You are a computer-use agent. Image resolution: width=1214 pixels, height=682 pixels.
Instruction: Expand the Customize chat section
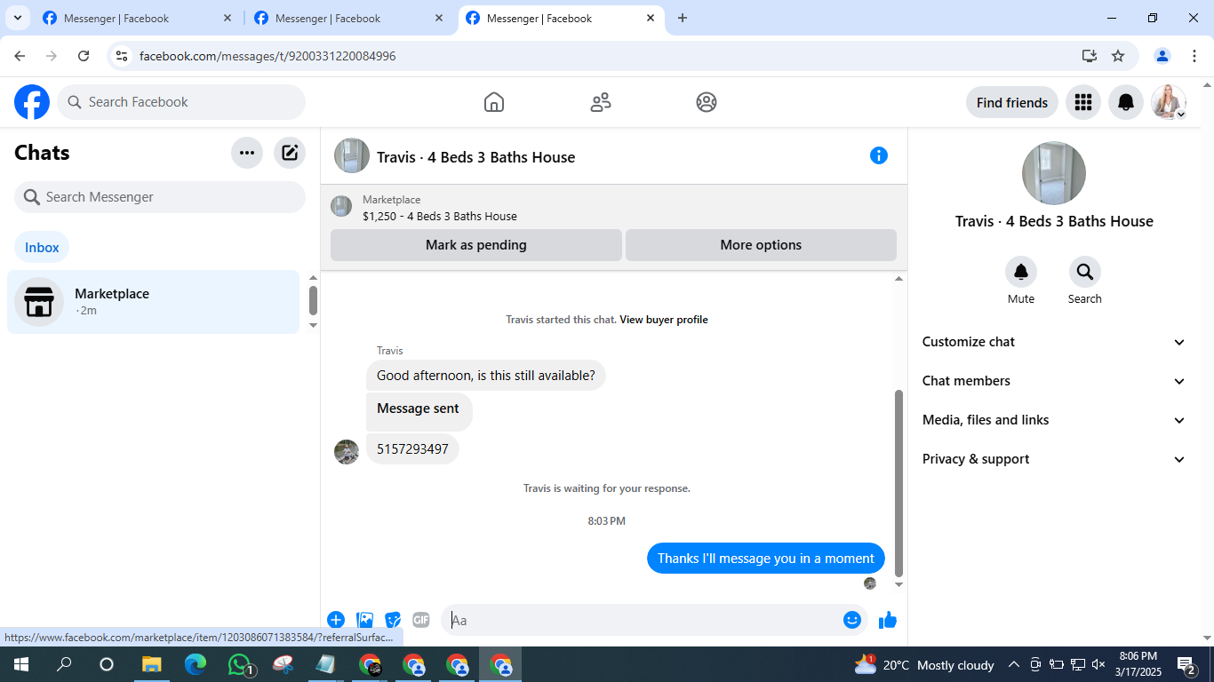[1054, 342]
